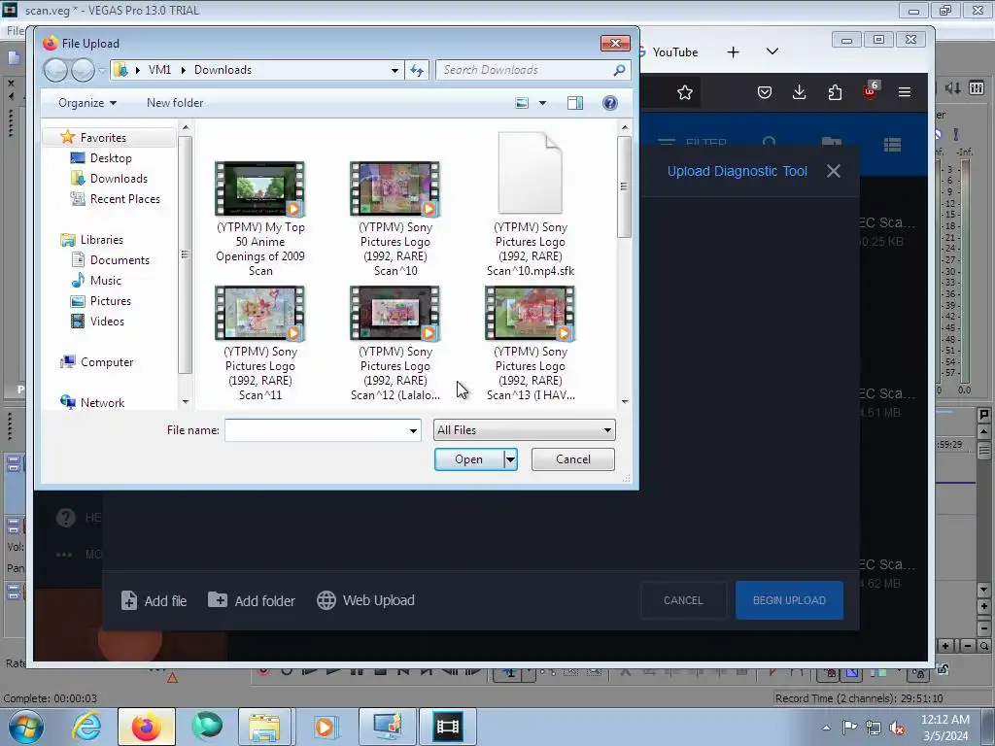Viewport: 995px width, 746px height.
Task: Select the Scan^13 (I HAV... video
Action: point(530,343)
